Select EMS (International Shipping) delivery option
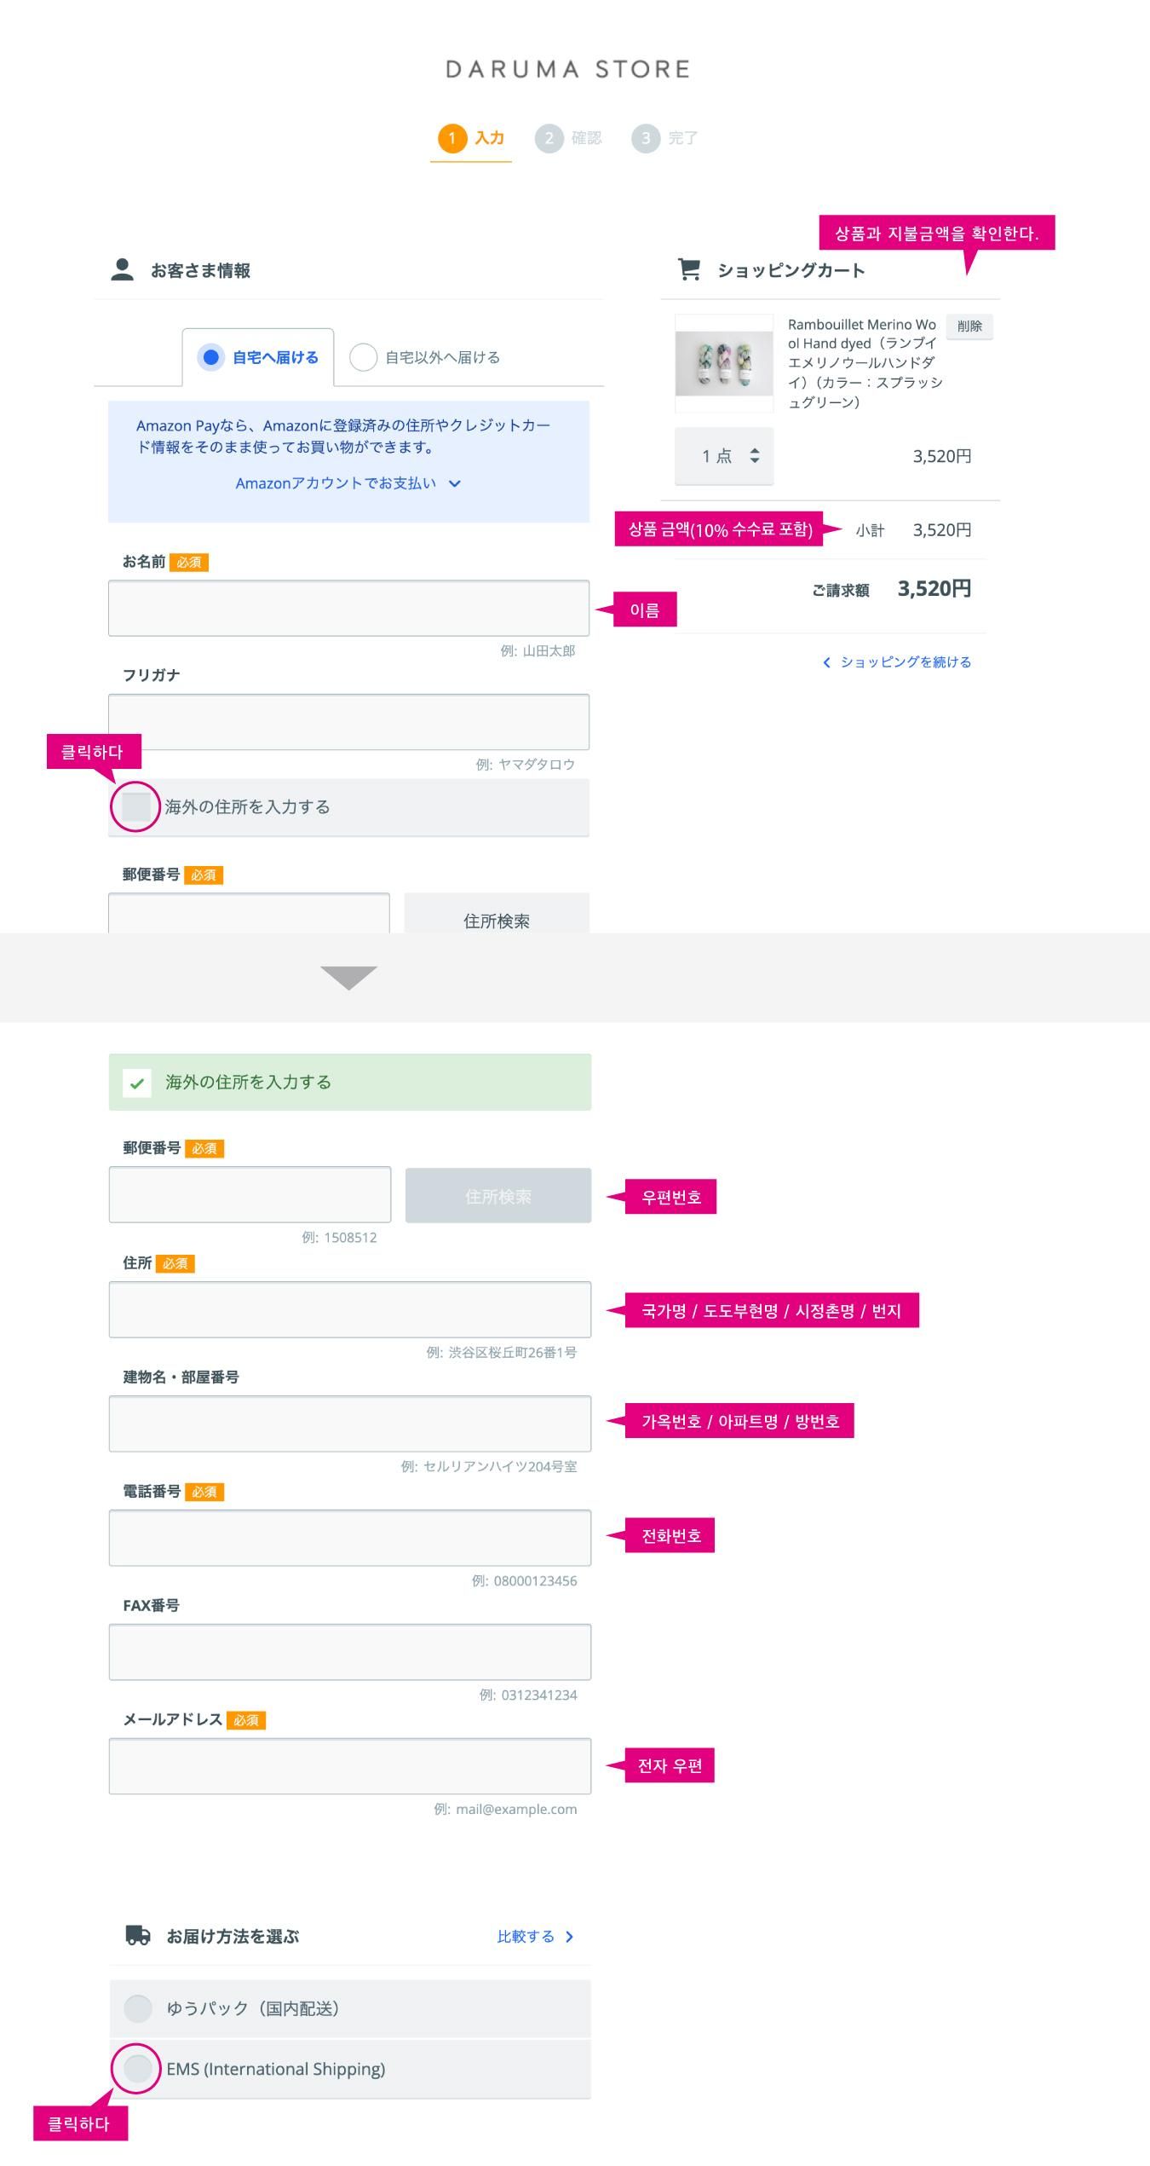The height and width of the screenshot is (2166, 1150). point(138,2068)
